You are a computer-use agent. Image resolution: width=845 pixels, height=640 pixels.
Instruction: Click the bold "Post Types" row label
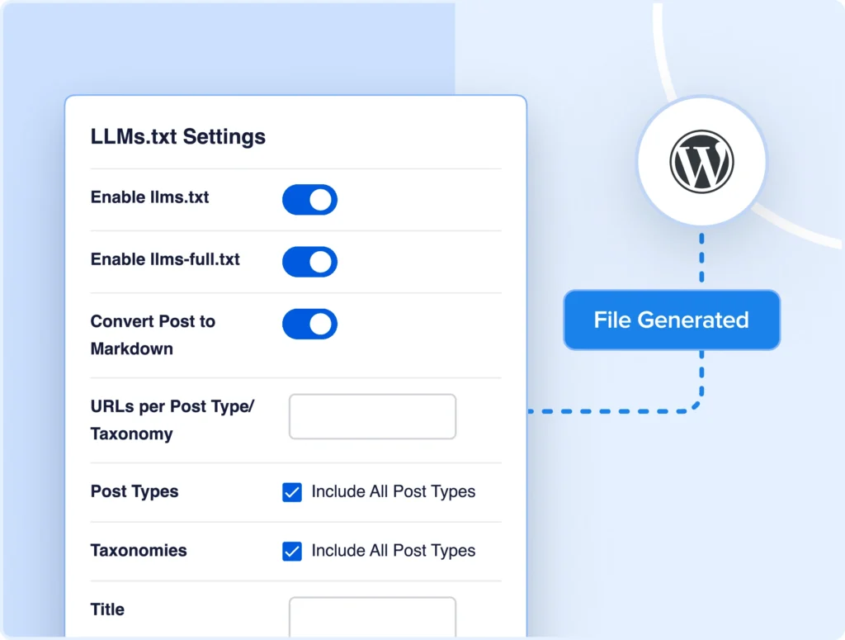(x=134, y=491)
